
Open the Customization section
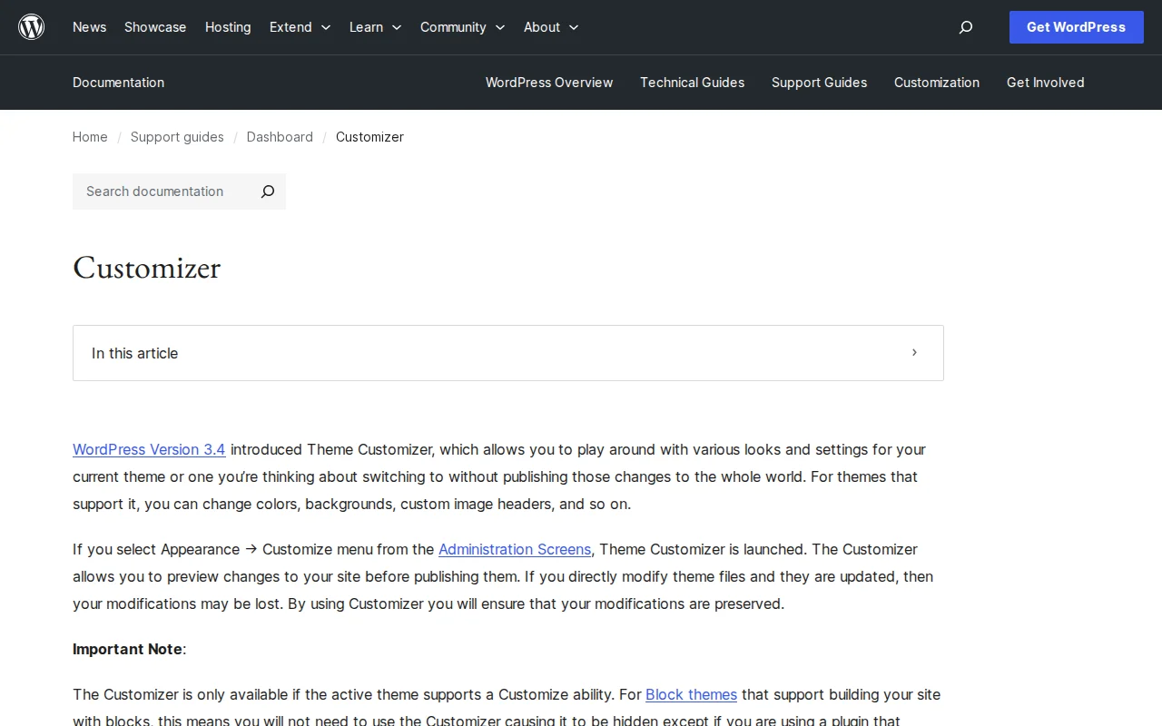(x=937, y=83)
